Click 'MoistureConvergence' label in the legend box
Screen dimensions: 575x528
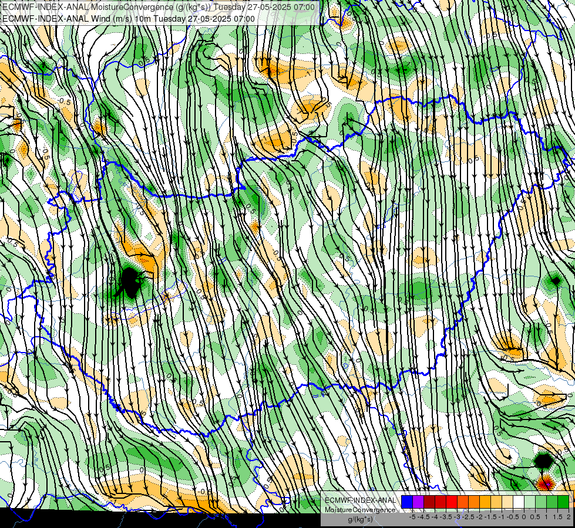360,510
